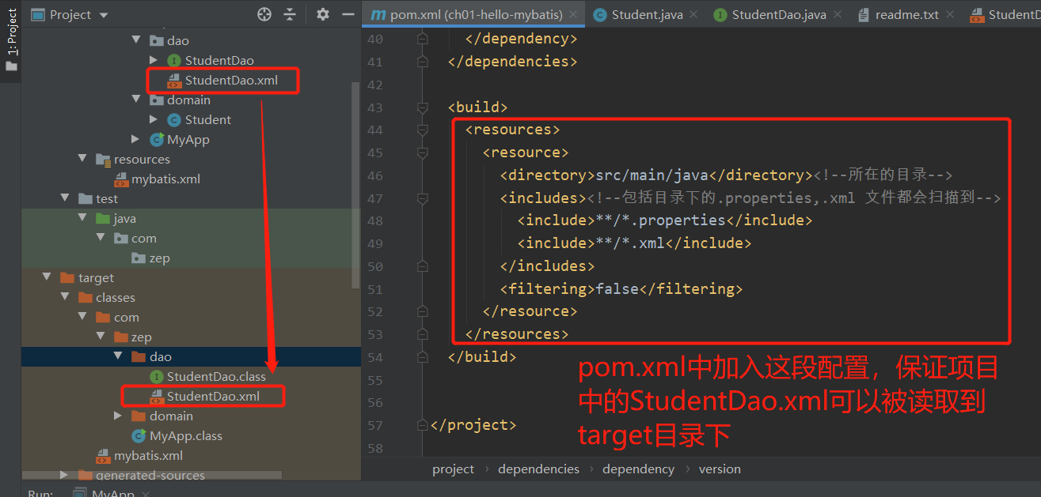
Task: Collapse the source dao folder above StudentDao interface
Action: coord(136,40)
